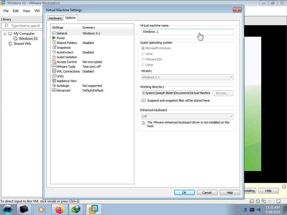Click the Shared Folders icon
The height and width of the screenshot is (215, 287).
point(54,43)
